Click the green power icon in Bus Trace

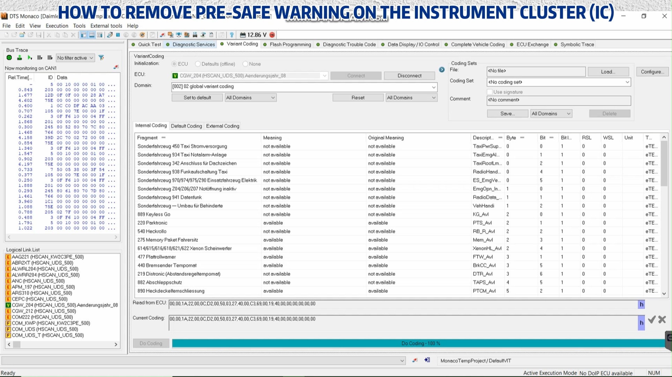point(9,58)
